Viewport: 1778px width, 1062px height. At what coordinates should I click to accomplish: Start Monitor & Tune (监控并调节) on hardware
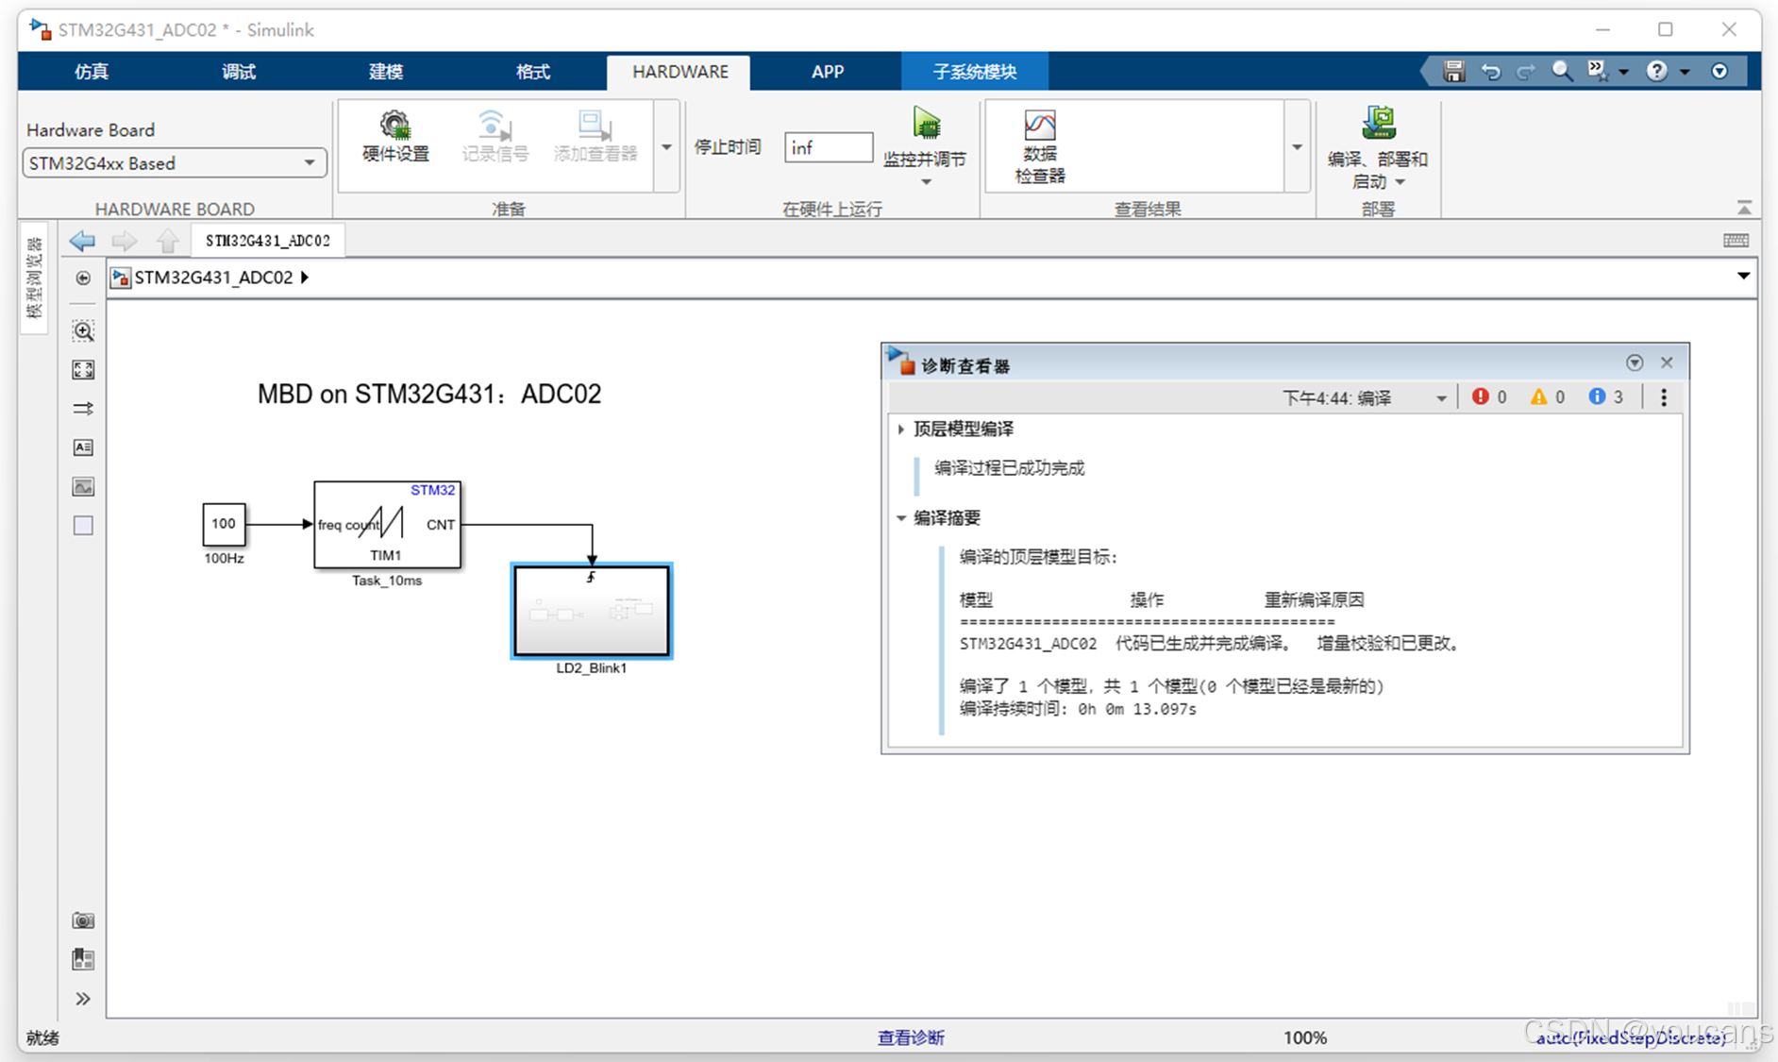coord(926,124)
